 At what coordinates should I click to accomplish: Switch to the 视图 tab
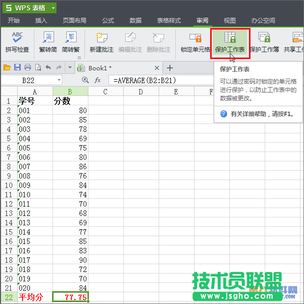point(230,20)
